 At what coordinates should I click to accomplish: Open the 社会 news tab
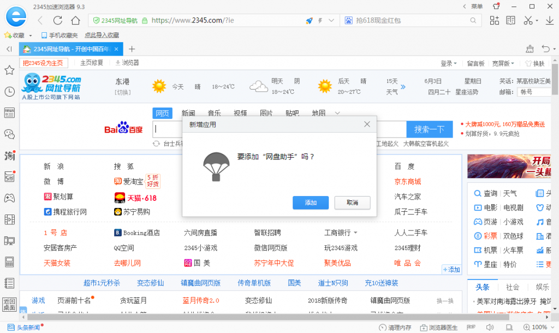[x=513, y=287]
